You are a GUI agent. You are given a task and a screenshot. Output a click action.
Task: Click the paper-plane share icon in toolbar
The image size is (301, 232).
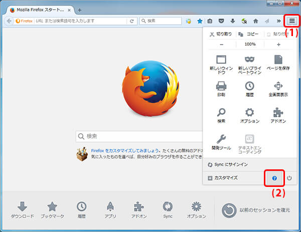[267, 21]
